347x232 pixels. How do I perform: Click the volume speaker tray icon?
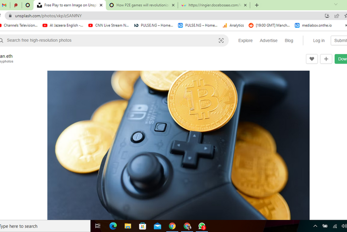click(344, 226)
